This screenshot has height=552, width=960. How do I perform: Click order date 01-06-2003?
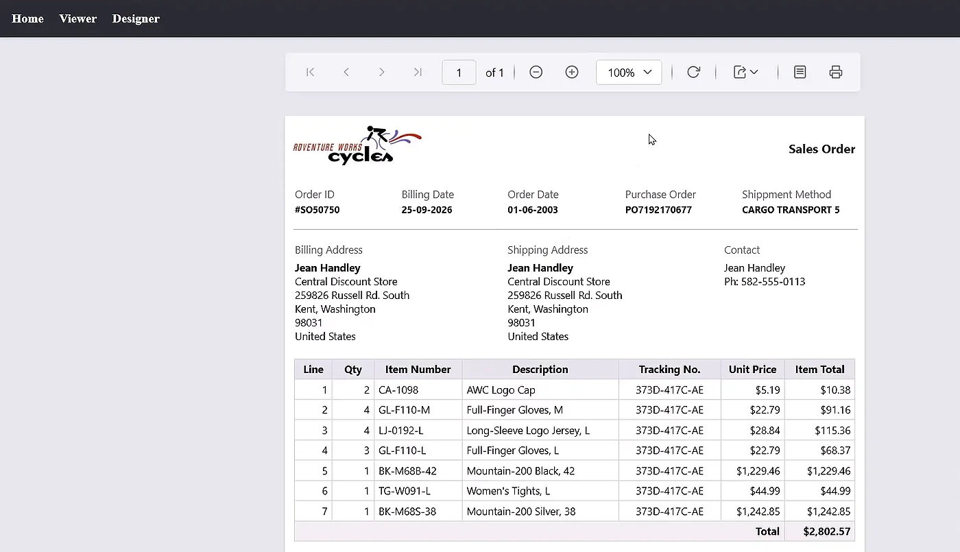click(533, 210)
